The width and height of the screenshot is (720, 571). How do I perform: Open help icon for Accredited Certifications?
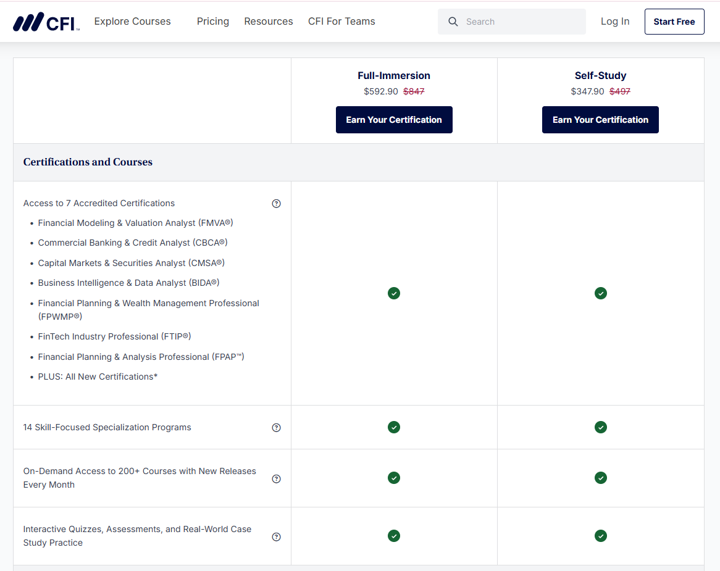point(276,203)
